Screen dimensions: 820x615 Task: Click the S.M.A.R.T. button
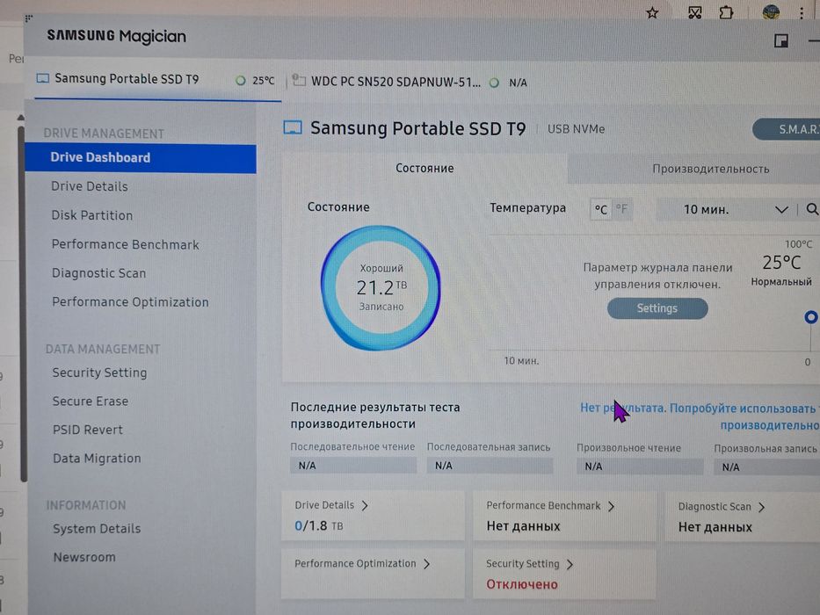tap(786, 129)
